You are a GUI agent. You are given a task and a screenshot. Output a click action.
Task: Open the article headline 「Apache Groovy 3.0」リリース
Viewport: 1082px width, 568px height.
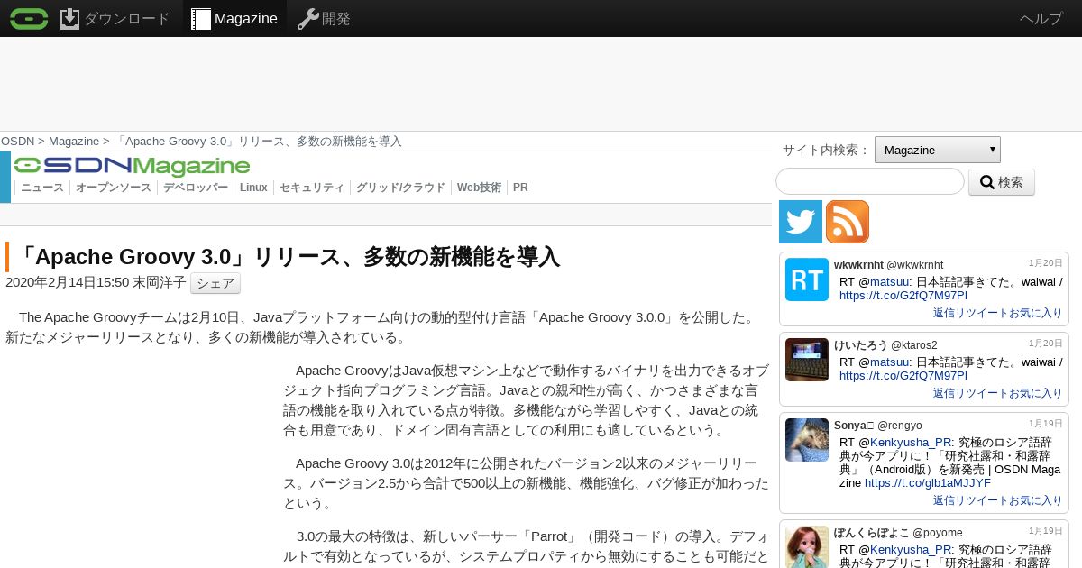tap(289, 257)
